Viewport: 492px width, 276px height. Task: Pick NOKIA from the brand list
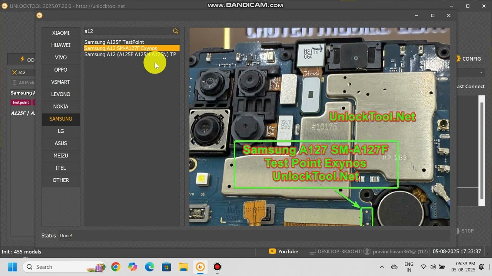click(x=61, y=107)
